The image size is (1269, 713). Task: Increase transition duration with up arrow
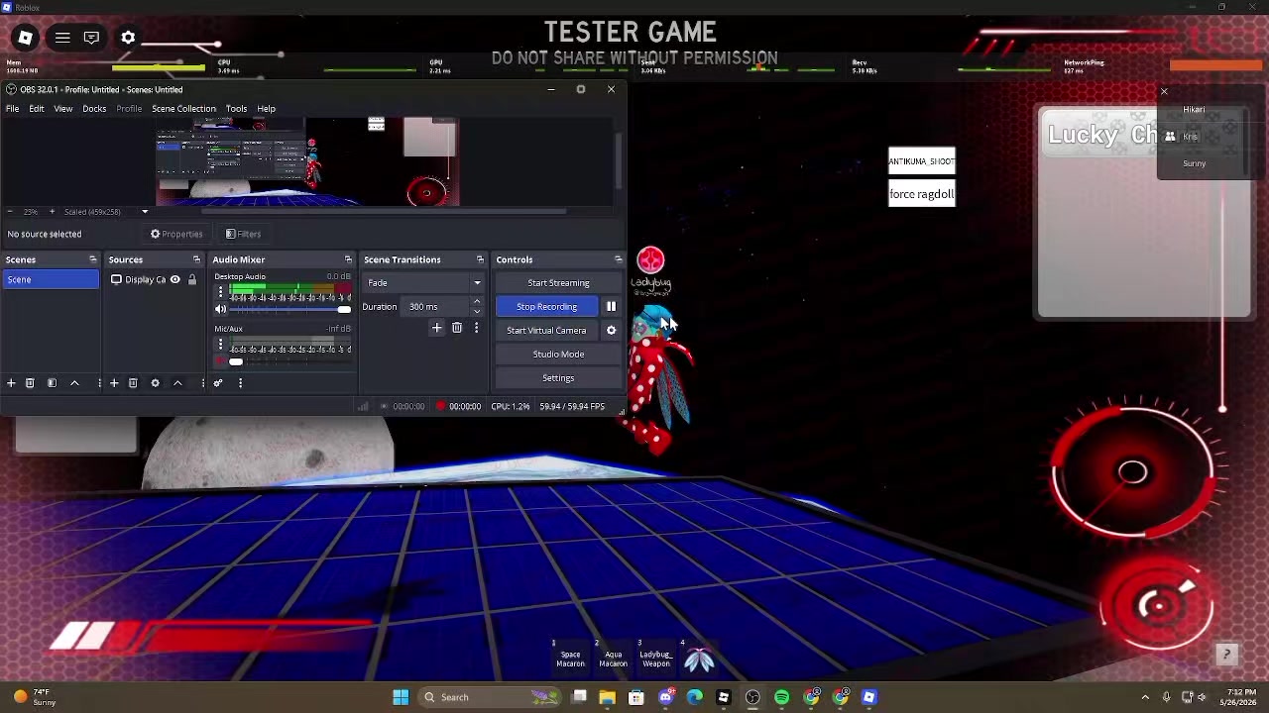pyautogui.click(x=477, y=302)
